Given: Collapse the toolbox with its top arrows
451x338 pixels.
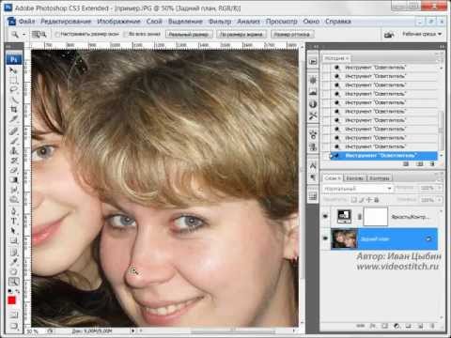Looking at the screenshot, I should pyautogui.click(x=8, y=47).
